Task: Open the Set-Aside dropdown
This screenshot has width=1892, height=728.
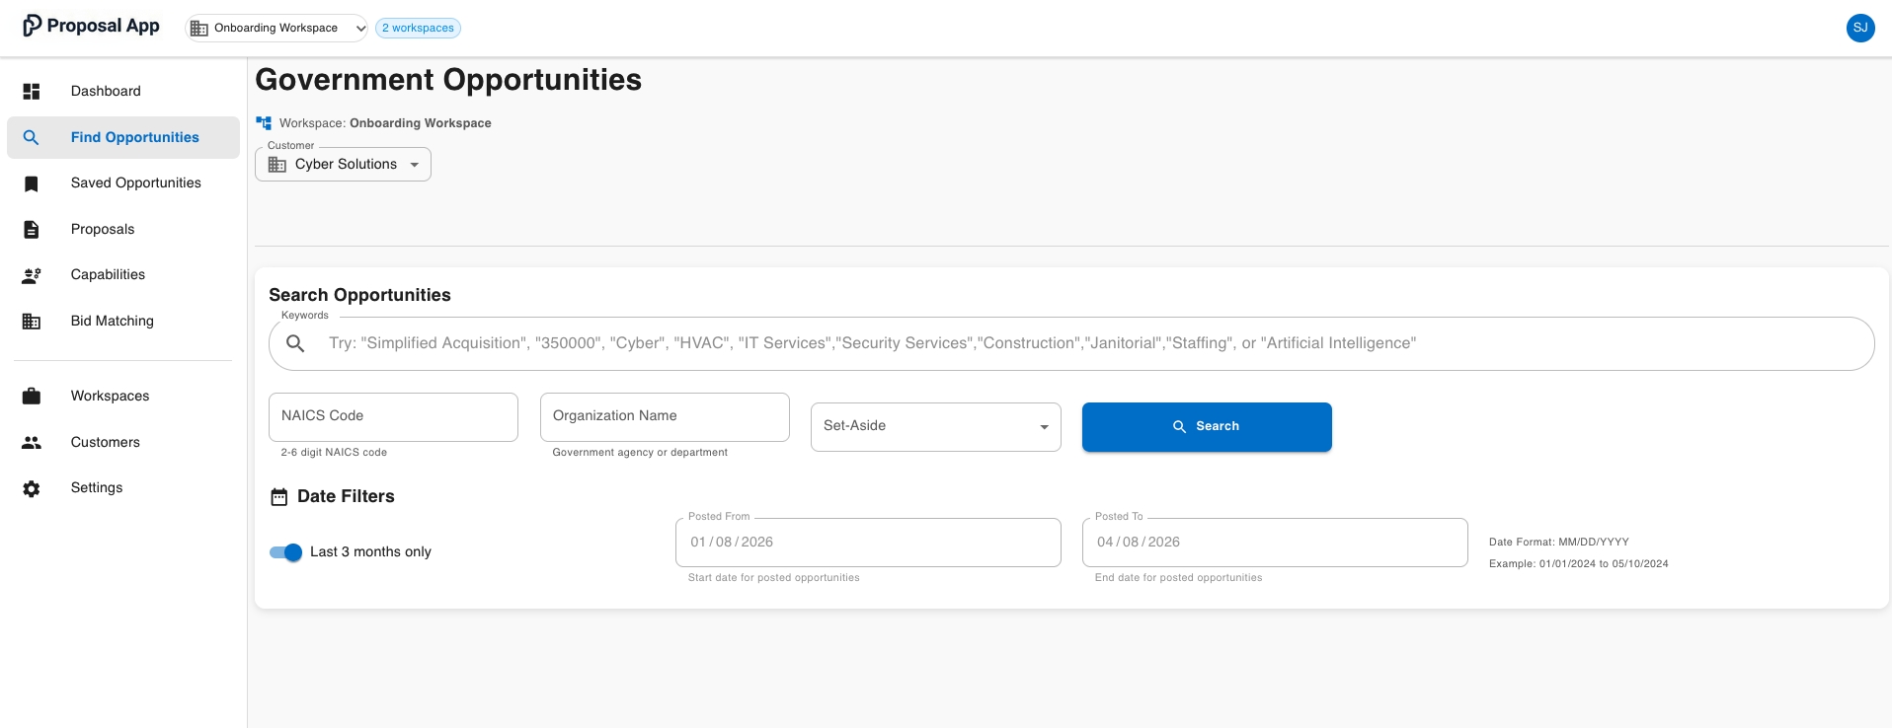Action: [935, 426]
